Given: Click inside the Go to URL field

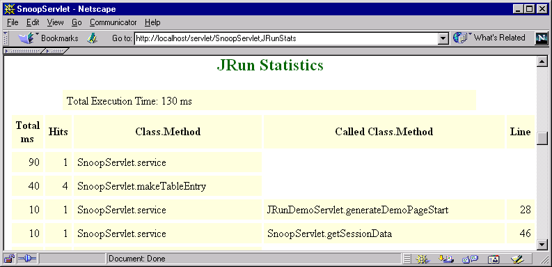Looking at the screenshot, I should [286, 38].
